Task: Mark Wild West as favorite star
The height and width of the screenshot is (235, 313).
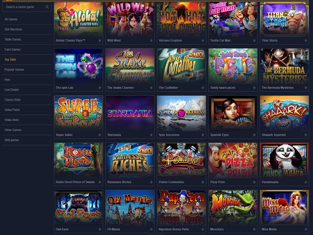Action: [x=151, y=40]
